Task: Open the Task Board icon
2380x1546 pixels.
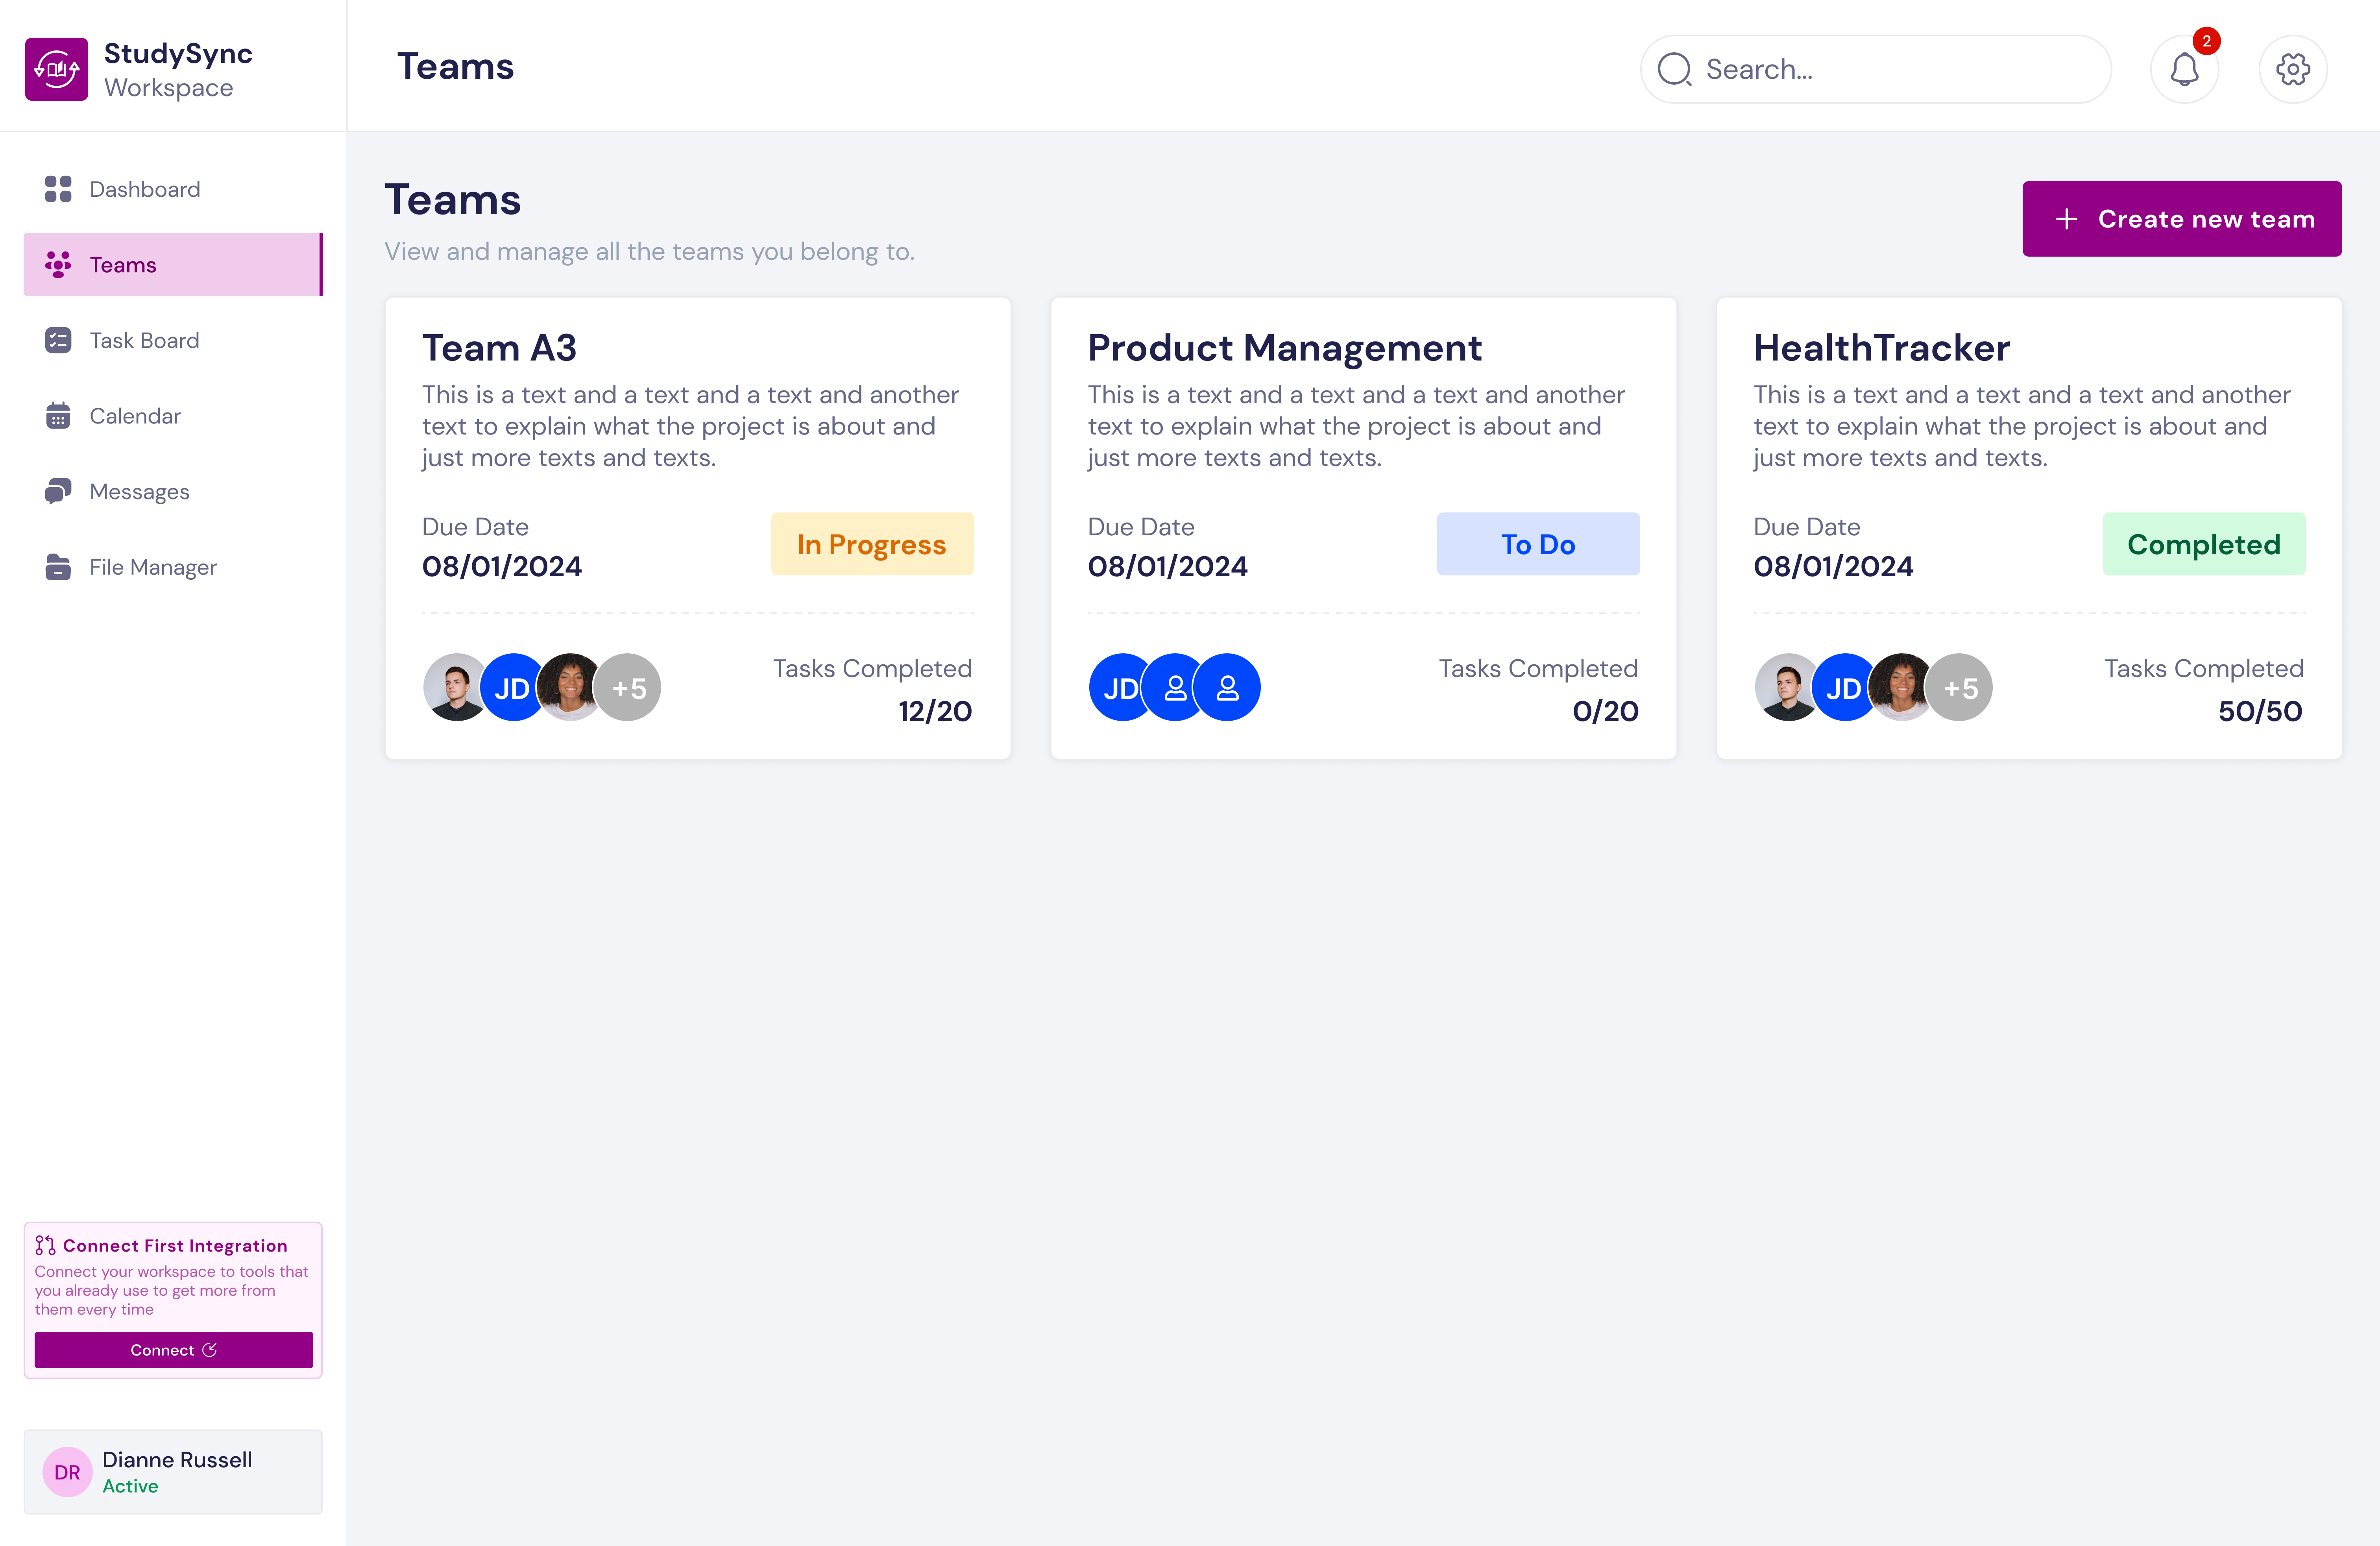Action: pos(58,340)
